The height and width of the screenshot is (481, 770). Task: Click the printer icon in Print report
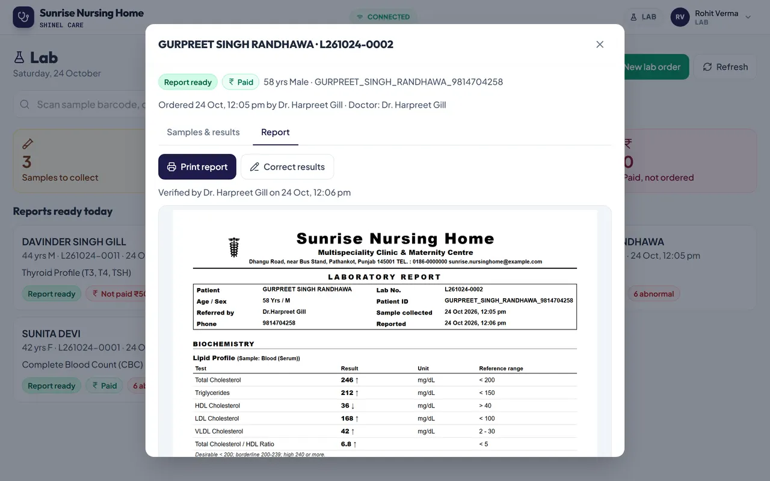(x=171, y=167)
